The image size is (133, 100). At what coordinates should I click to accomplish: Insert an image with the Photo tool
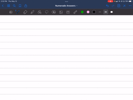tap(61, 12)
